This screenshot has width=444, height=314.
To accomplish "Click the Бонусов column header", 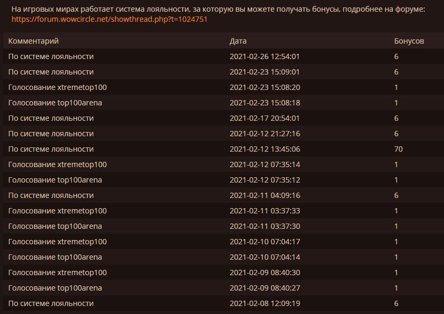I will pos(409,41).
